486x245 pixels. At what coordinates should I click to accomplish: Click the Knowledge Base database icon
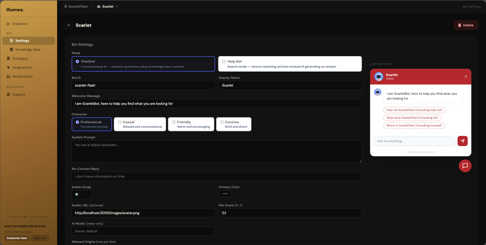[x=11, y=49]
